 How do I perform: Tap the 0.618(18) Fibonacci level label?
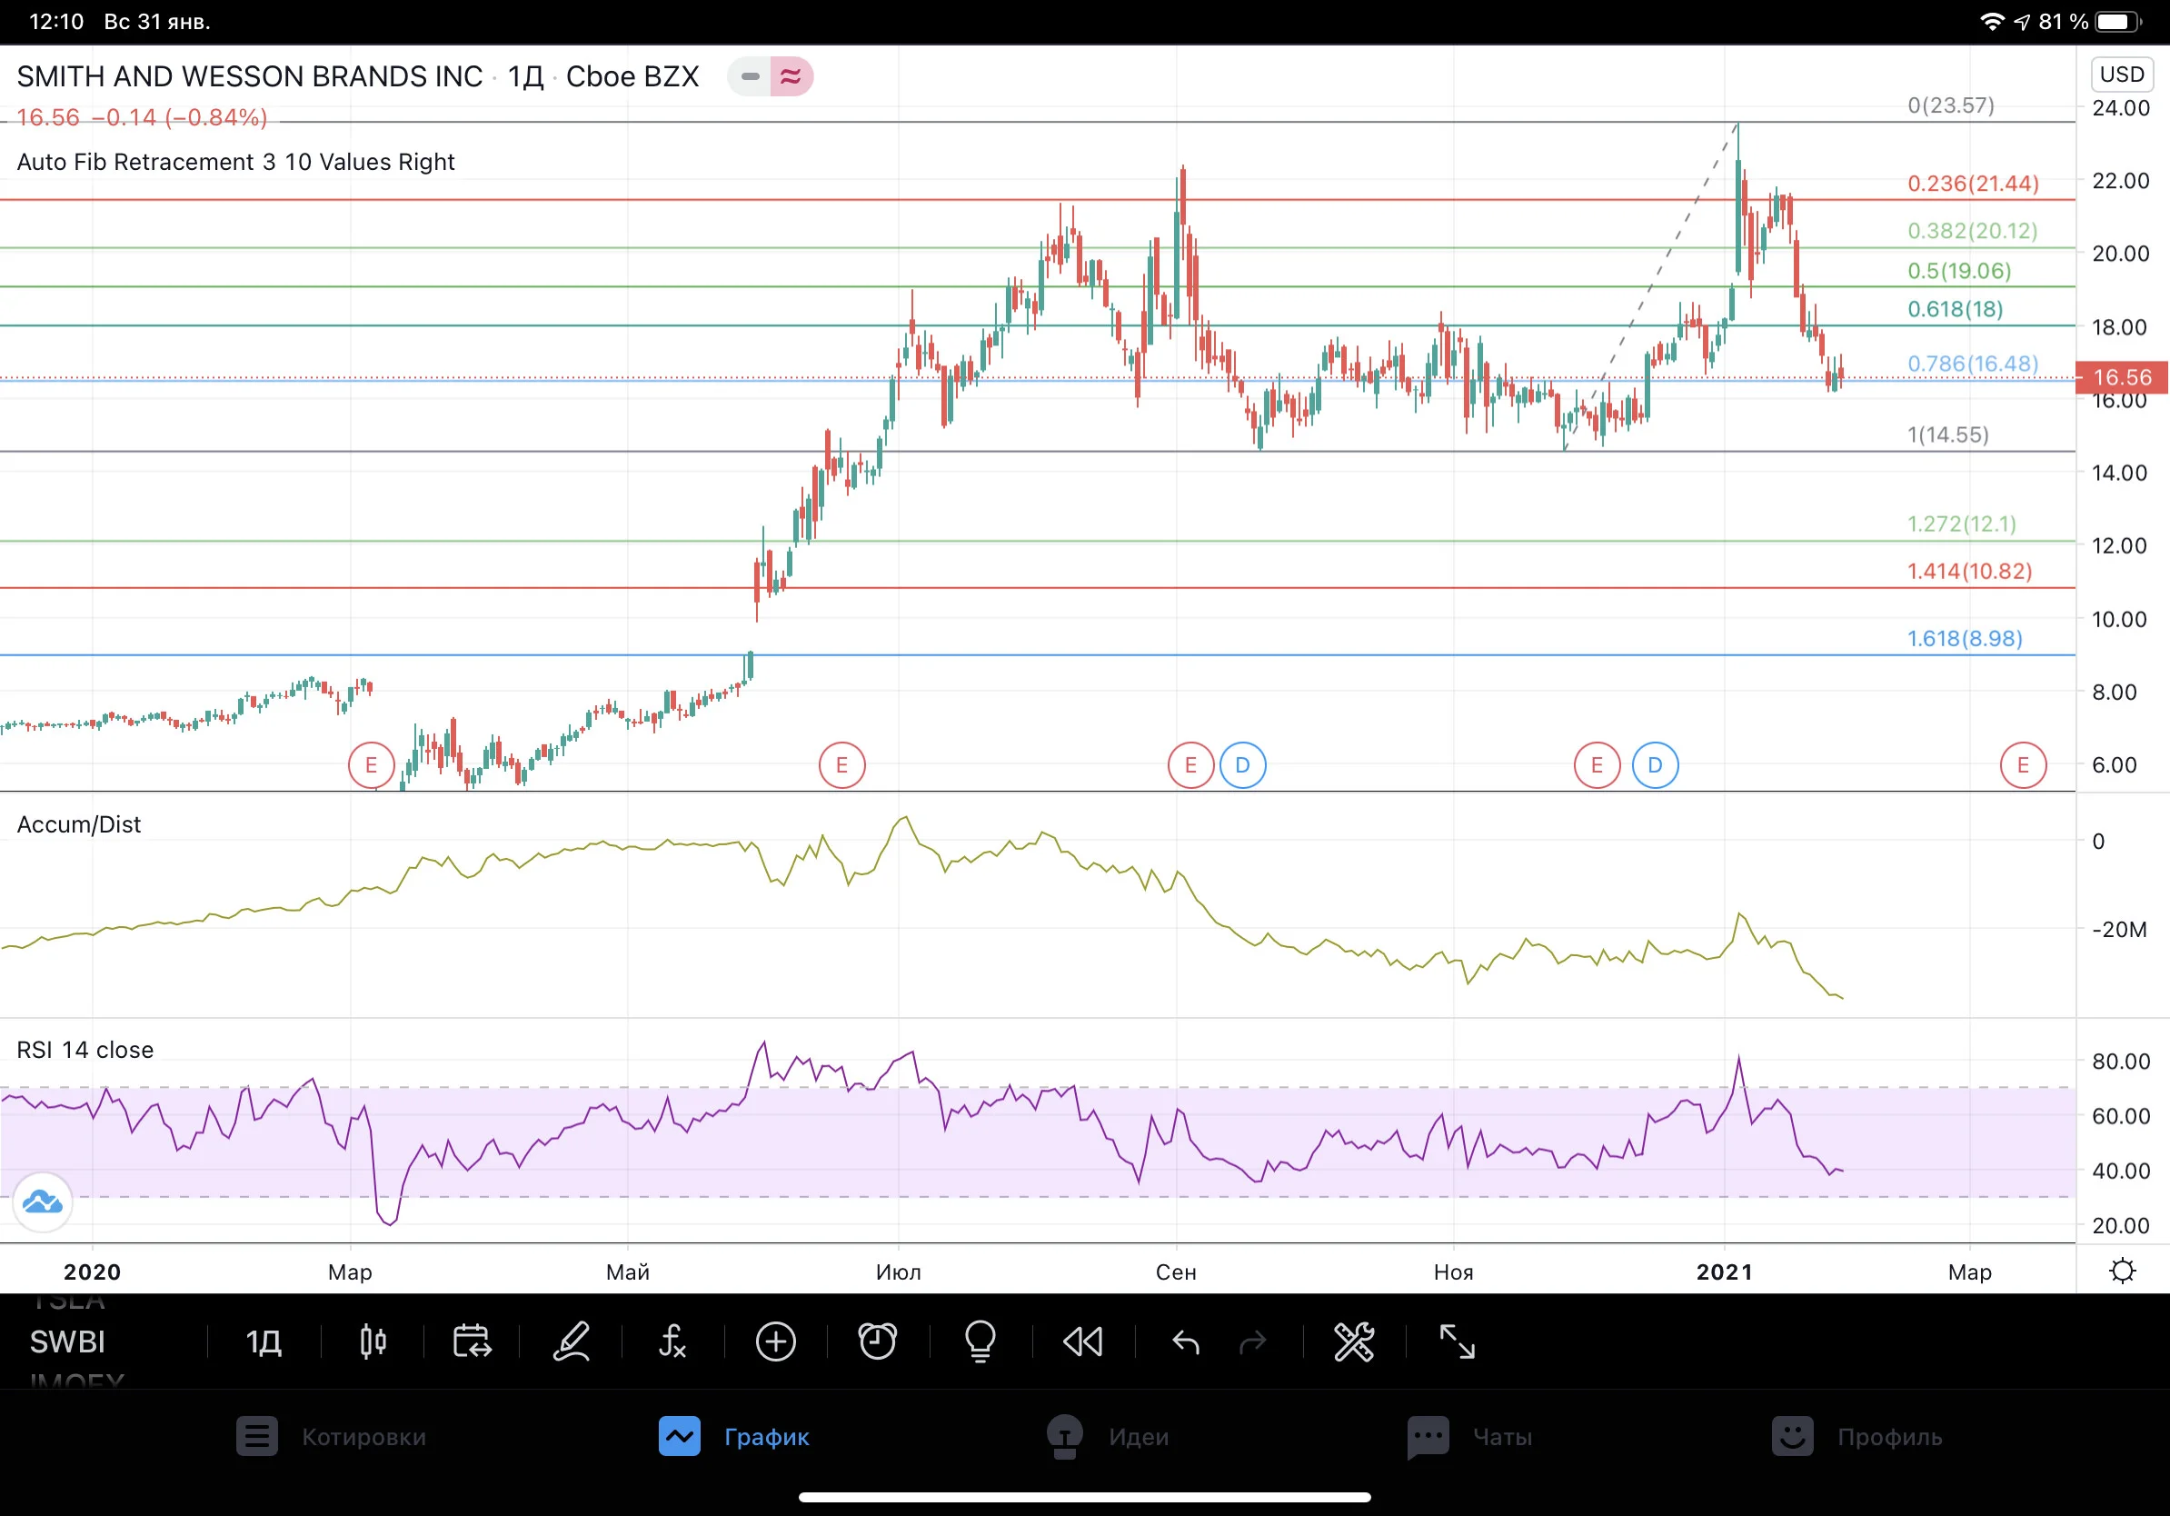(x=1955, y=309)
